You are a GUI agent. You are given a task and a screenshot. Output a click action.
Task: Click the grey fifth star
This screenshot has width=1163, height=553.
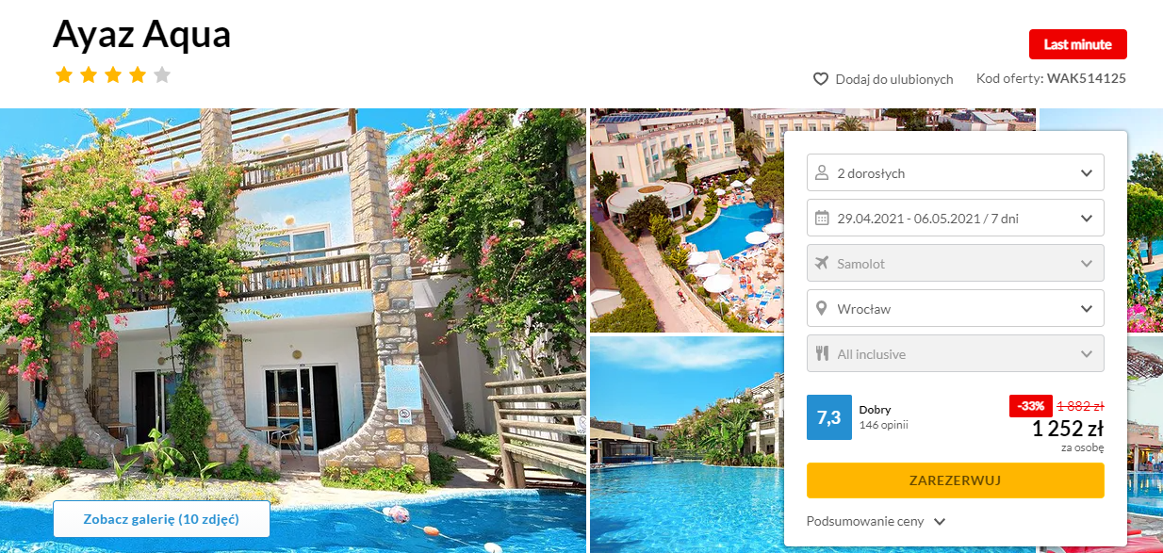162,74
